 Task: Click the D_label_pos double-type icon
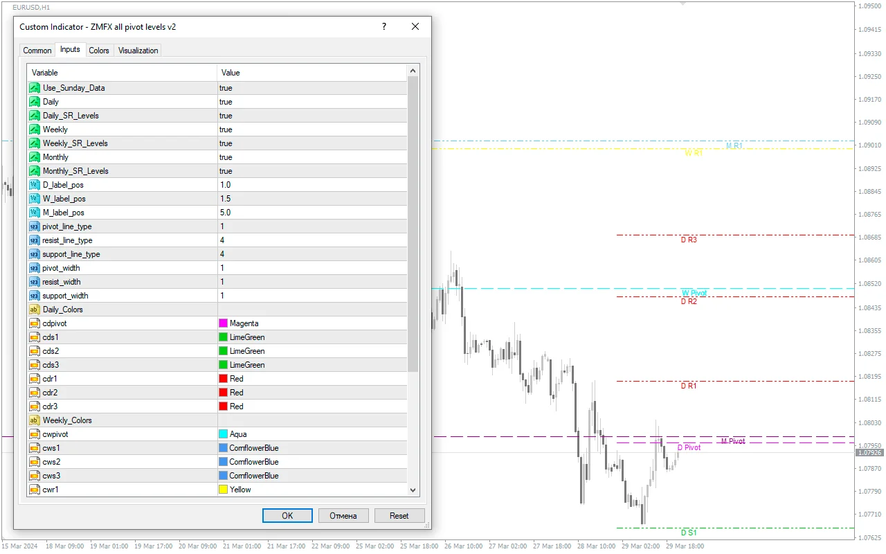35,185
